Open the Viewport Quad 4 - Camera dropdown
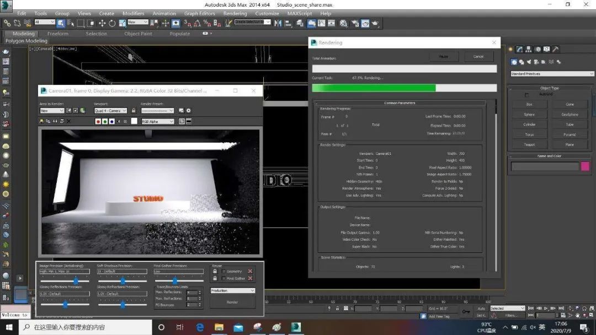The width and height of the screenshot is (596, 335). (110, 110)
